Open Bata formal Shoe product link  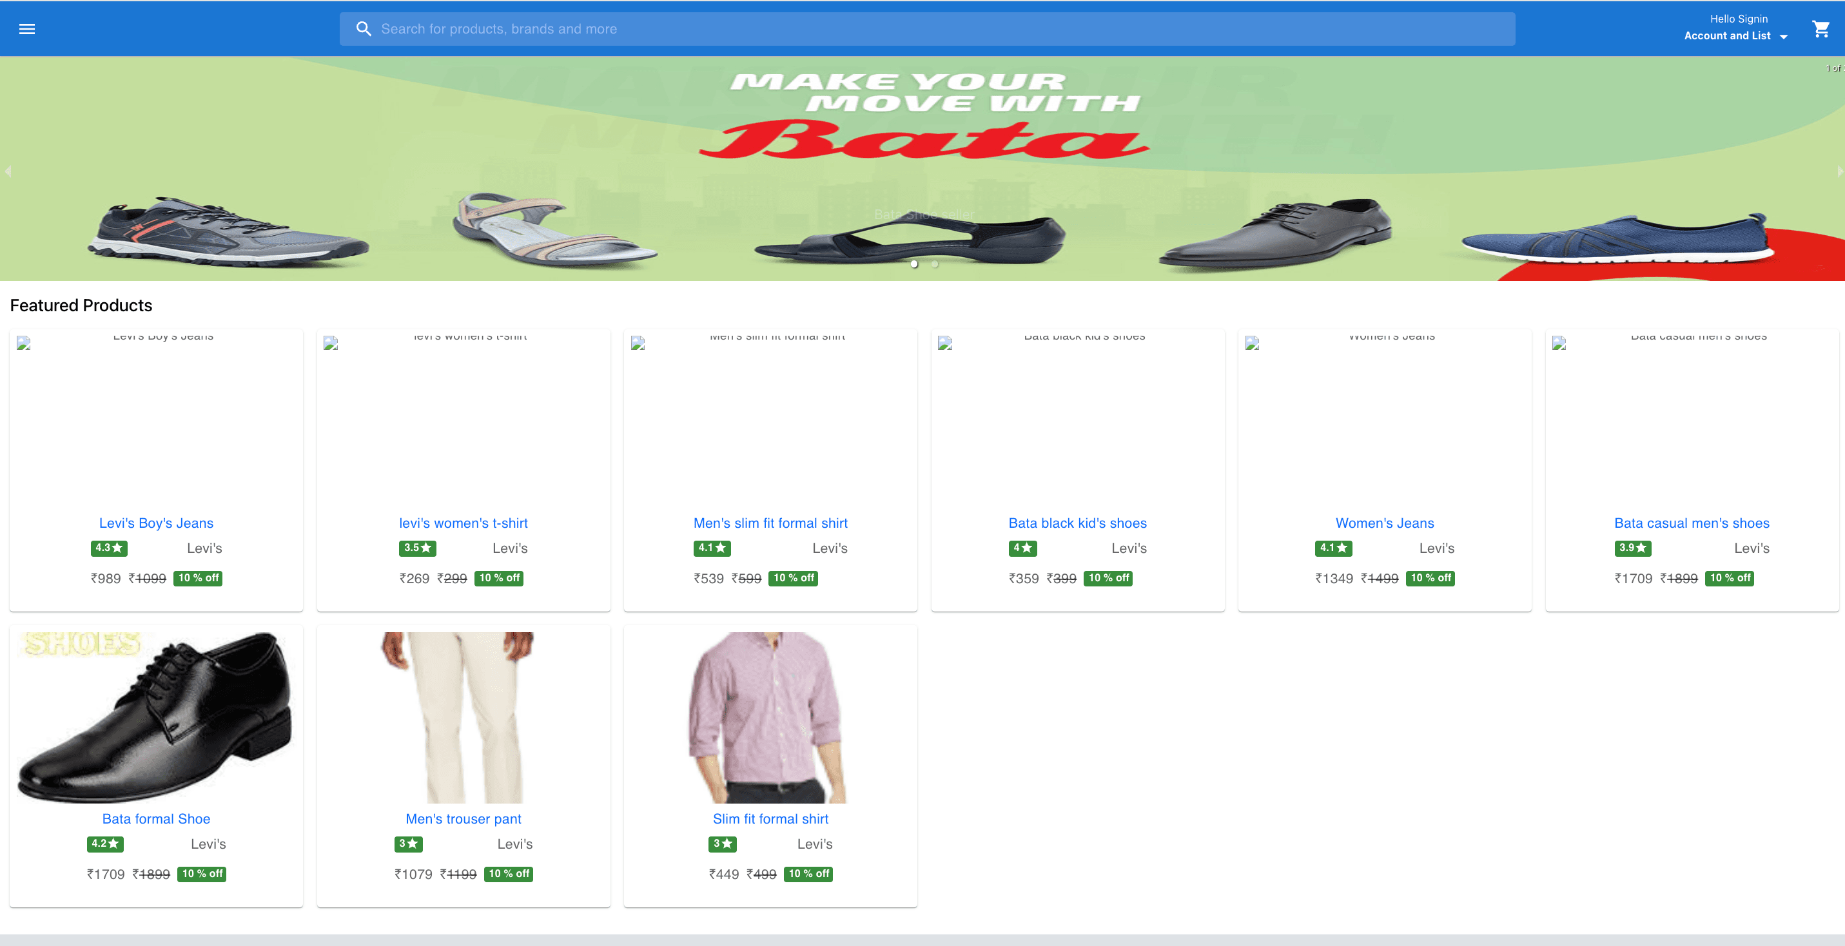coord(156,819)
